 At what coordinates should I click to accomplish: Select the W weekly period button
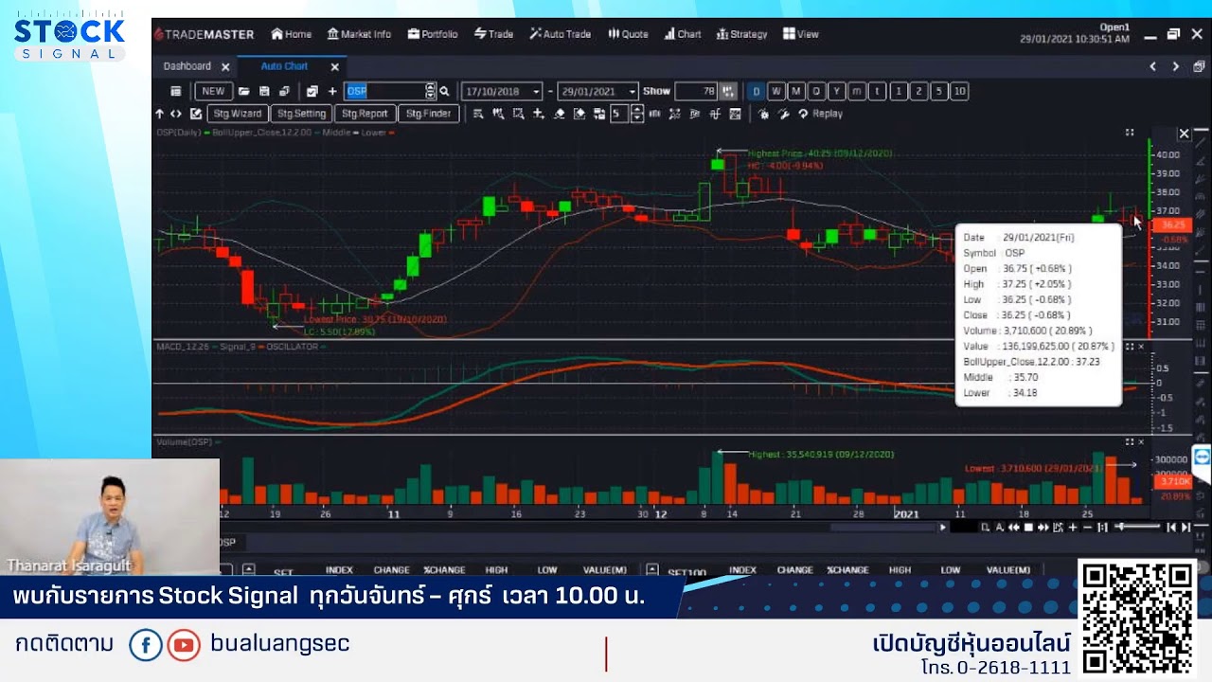(x=776, y=91)
